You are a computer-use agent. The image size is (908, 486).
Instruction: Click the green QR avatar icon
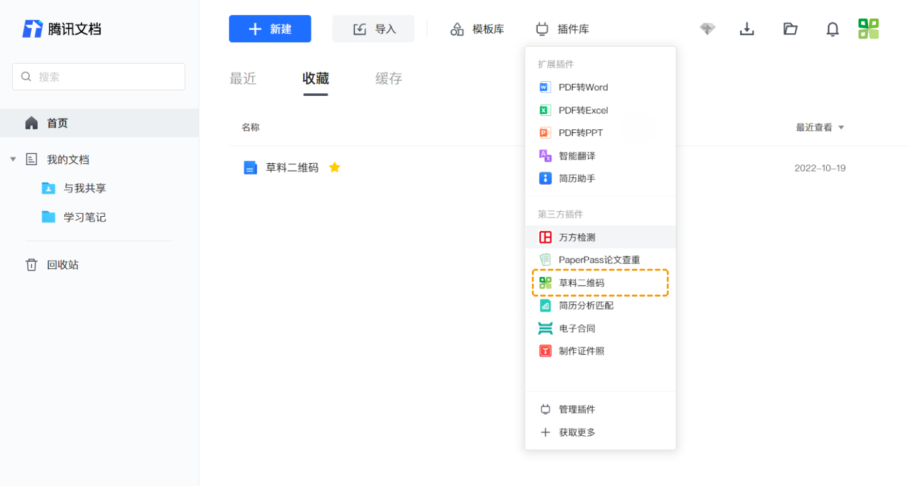point(868,28)
